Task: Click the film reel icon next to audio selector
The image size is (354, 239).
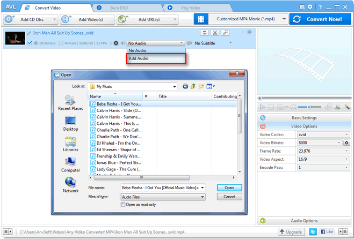Action: (116, 43)
